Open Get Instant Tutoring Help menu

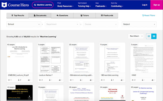(x=84, y=5)
